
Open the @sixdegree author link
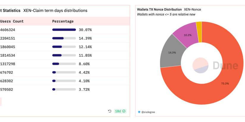point(148,112)
